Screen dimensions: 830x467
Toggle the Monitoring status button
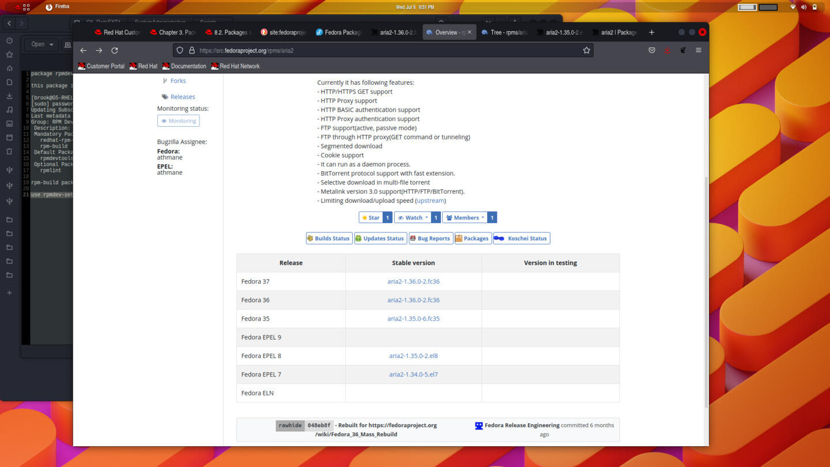[179, 120]
